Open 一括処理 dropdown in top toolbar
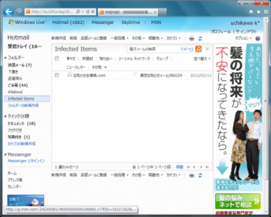Viewport: 271px width, 217px height. 119,38
